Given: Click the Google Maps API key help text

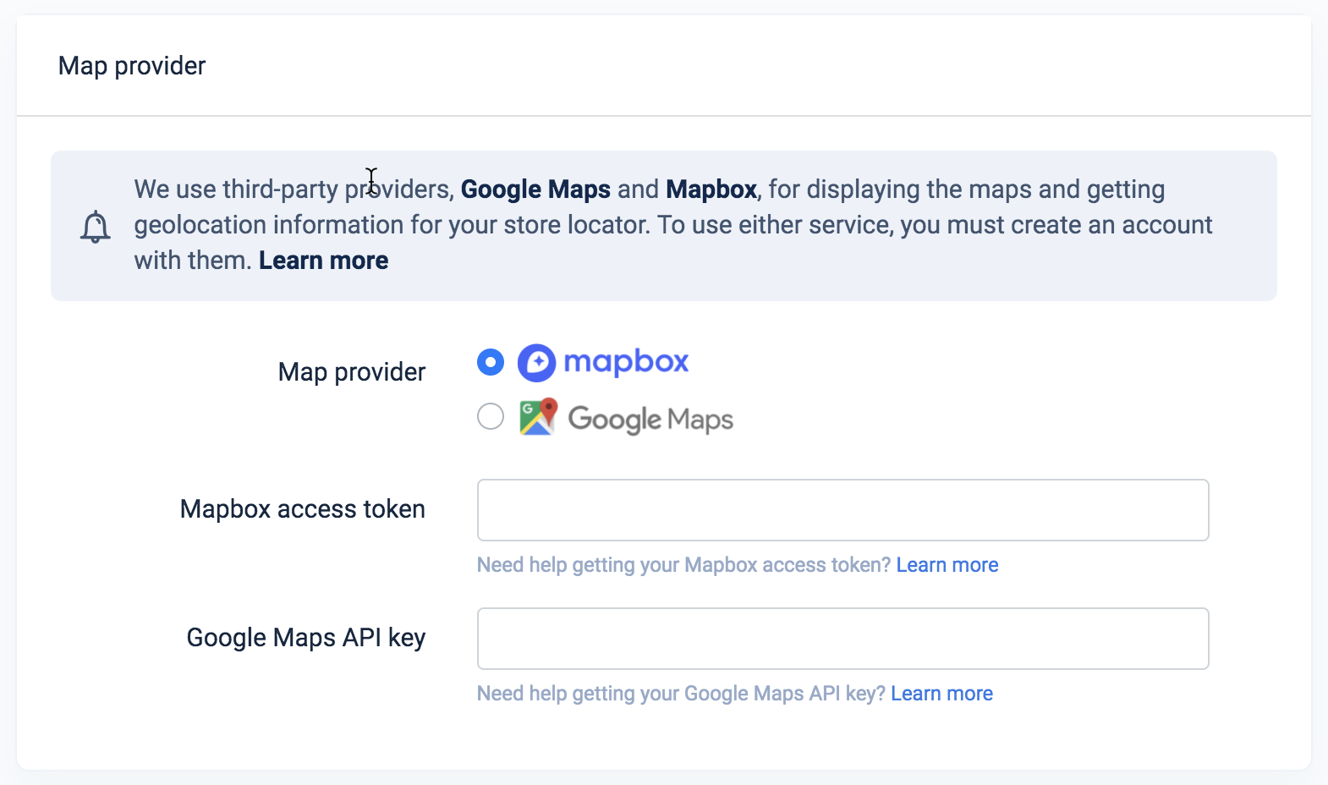Looking at the screenshot, I should [x=681, y=694].
